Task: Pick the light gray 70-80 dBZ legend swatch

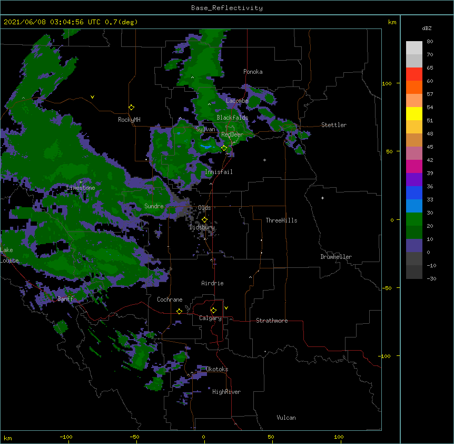Action: (x=414, y=48)
